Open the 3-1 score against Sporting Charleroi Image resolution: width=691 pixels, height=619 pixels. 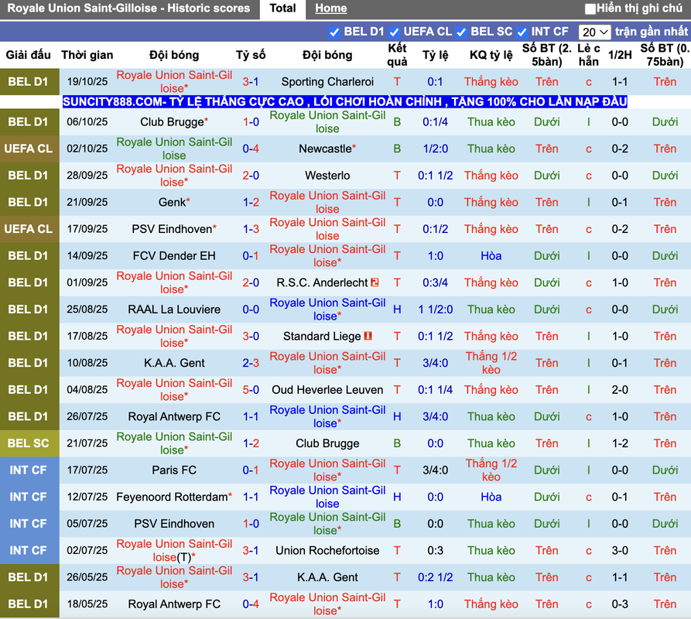point(250,81)
